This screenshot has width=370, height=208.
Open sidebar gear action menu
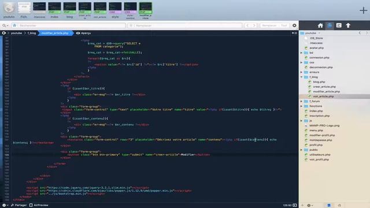coord(310,206)
